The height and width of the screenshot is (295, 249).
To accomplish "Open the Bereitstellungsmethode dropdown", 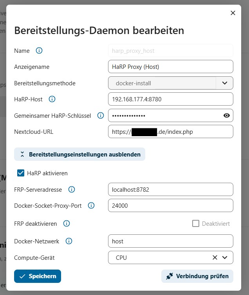I will click(224, 83).
